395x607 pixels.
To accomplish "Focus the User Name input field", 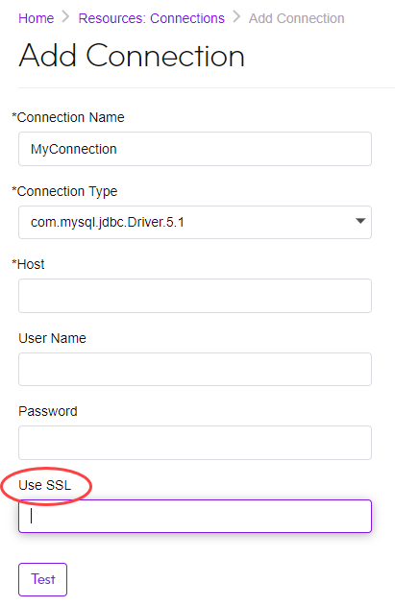I will (x=195, y=370).
